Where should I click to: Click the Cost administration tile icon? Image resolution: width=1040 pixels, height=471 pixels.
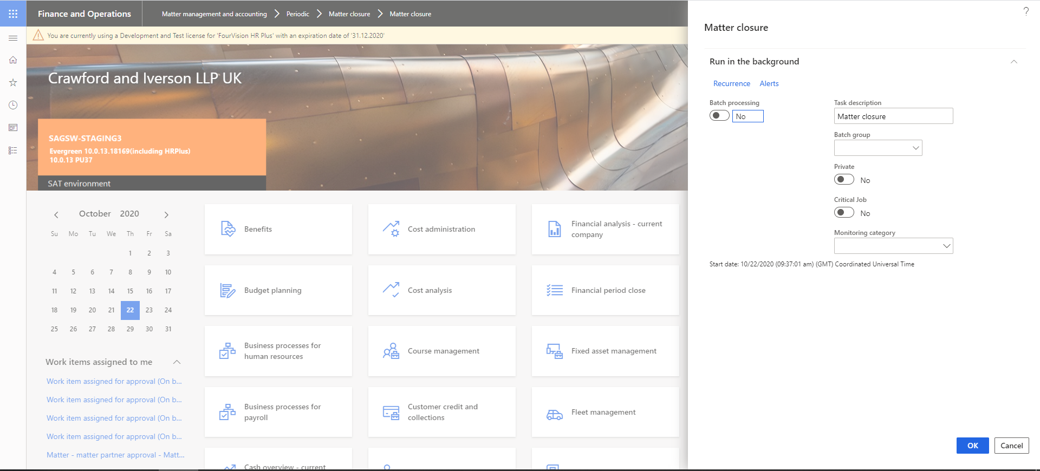point(391,229)
